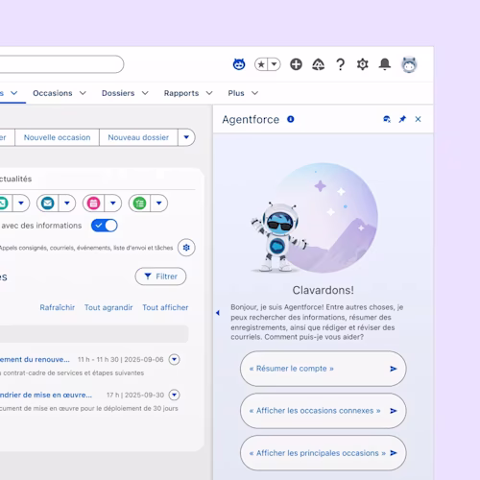Close the Agentforce panel
The width and height of the screenshot is (480, 480).
point(418,119)
